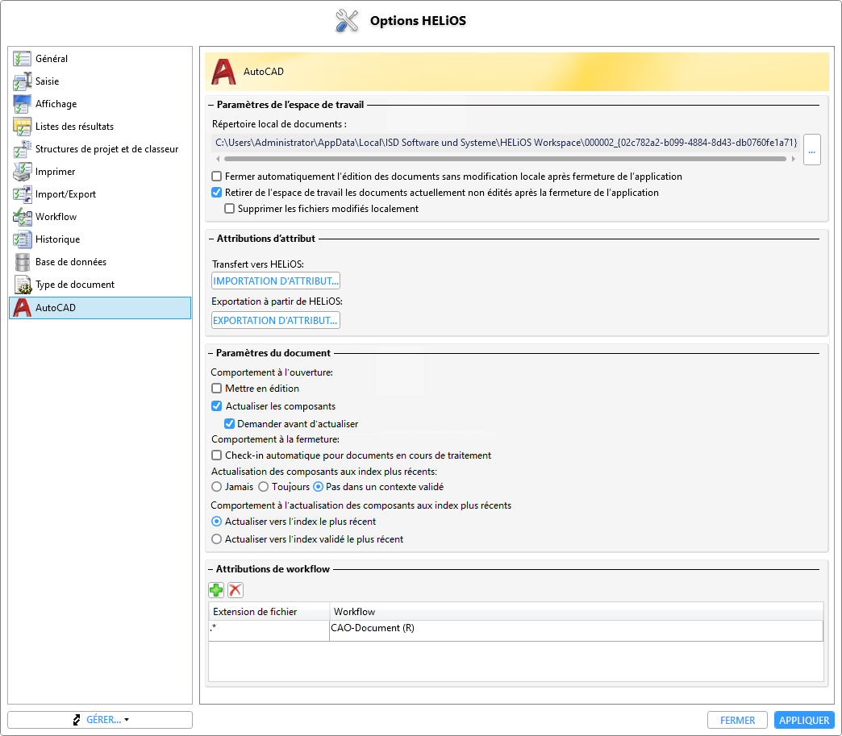Screen dimensions: 842x736
Task: Enable Mettre en édition checkbox
Action: point(216,388)
